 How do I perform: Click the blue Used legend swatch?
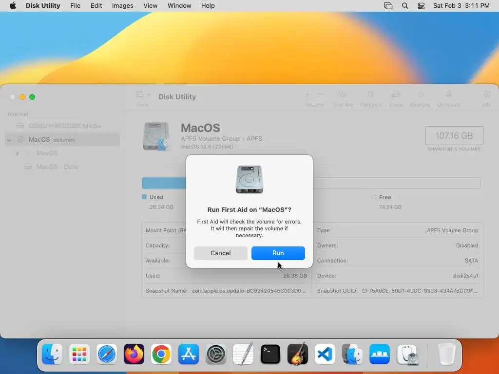pyautogui.click(x=144, y=197)
